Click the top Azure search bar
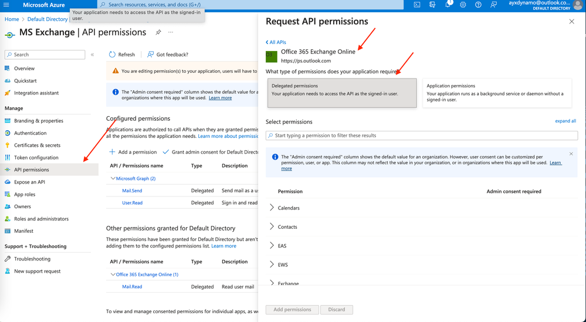 click(250, 5)
